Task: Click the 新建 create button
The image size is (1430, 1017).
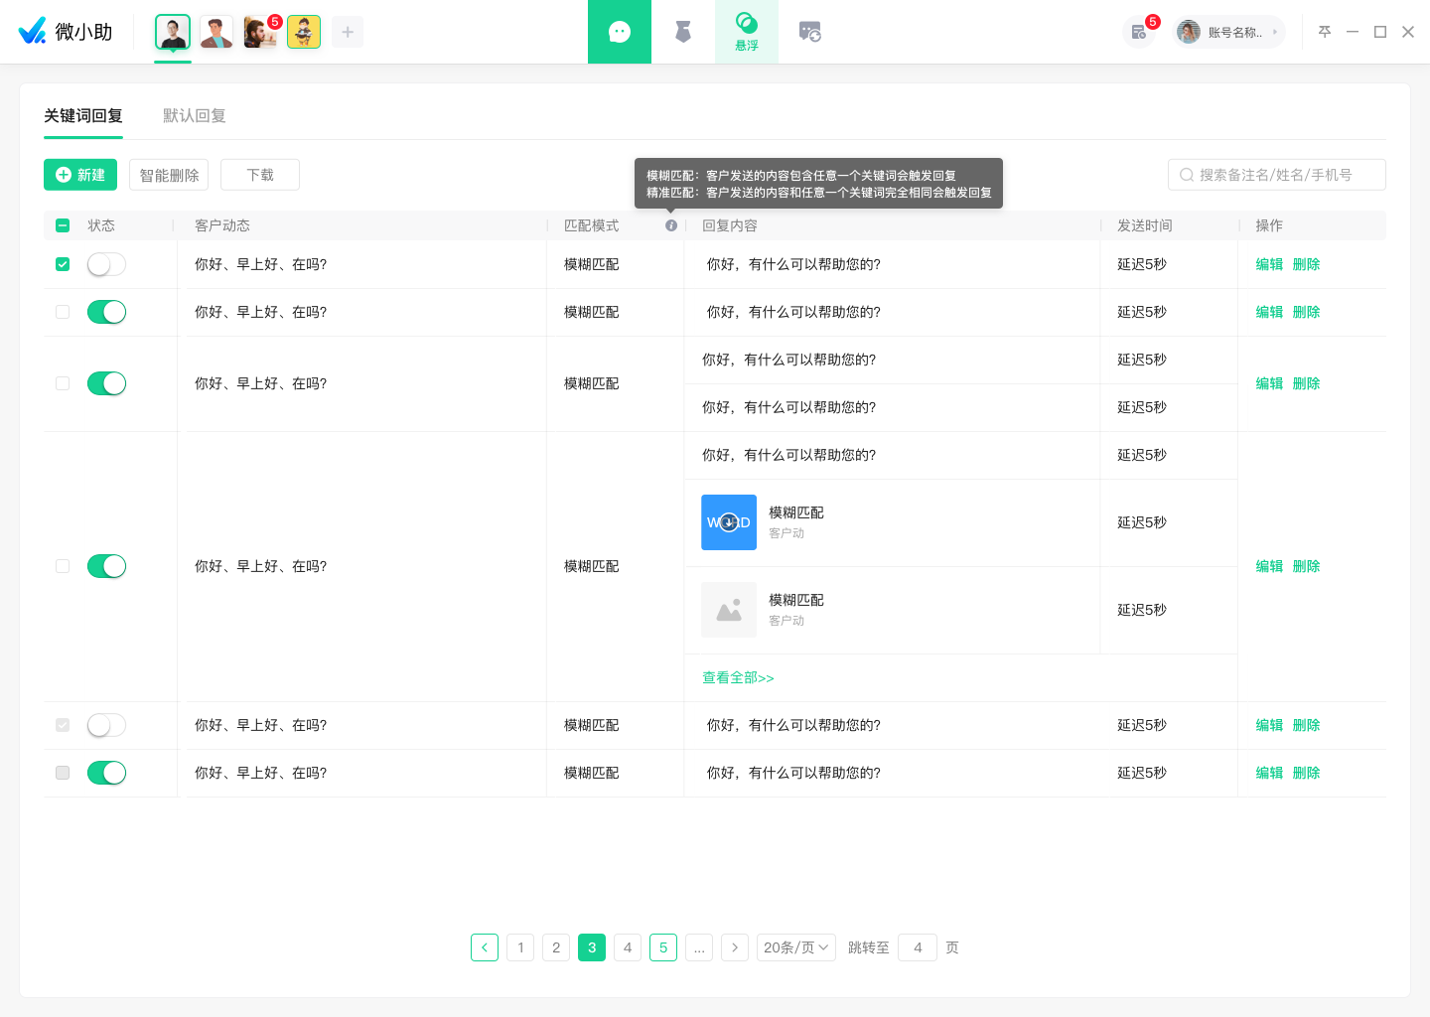Action: click(80, 175)
